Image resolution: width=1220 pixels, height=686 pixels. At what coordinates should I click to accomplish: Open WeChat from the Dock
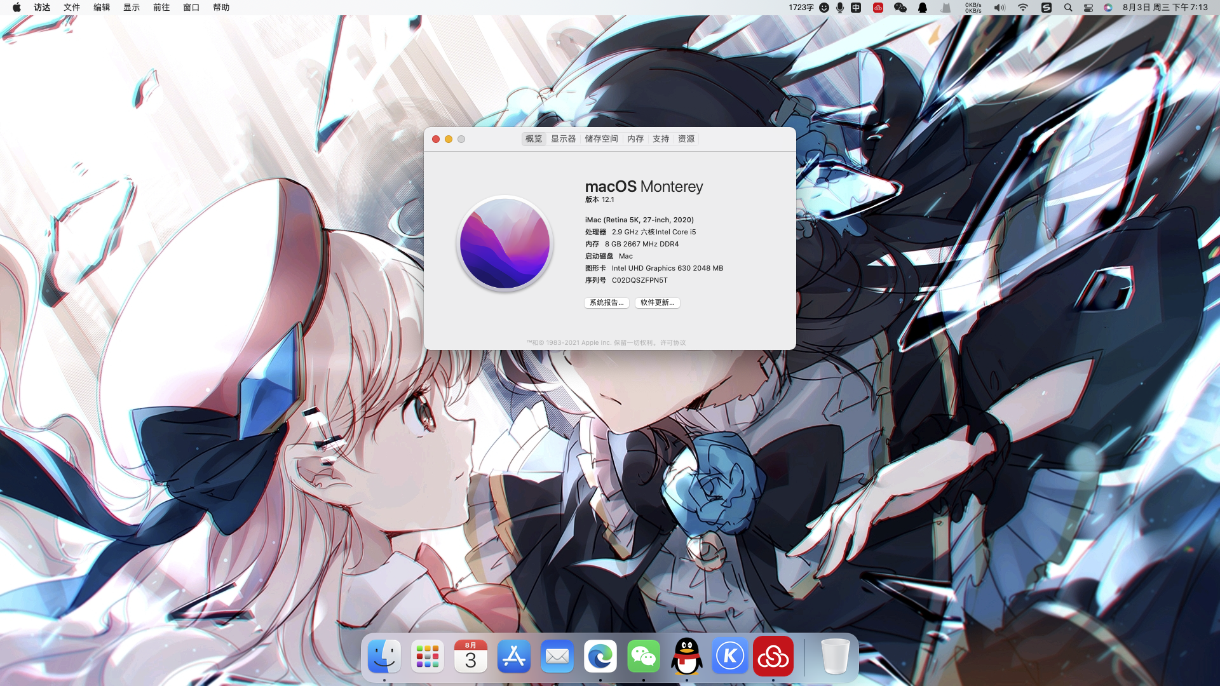(x=643, y=656)
